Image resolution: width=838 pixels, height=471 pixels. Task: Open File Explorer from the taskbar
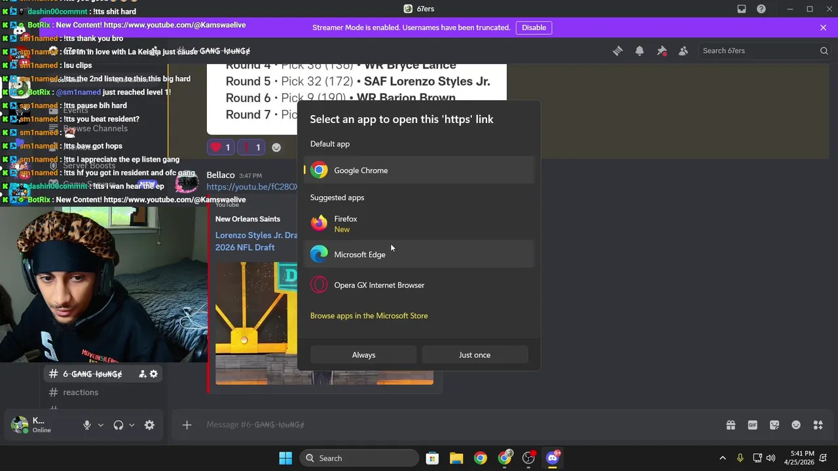456,458
